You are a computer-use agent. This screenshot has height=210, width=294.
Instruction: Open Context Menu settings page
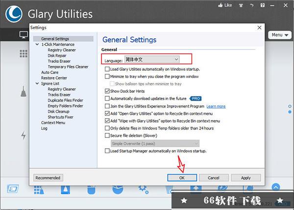tap(53, 123)
